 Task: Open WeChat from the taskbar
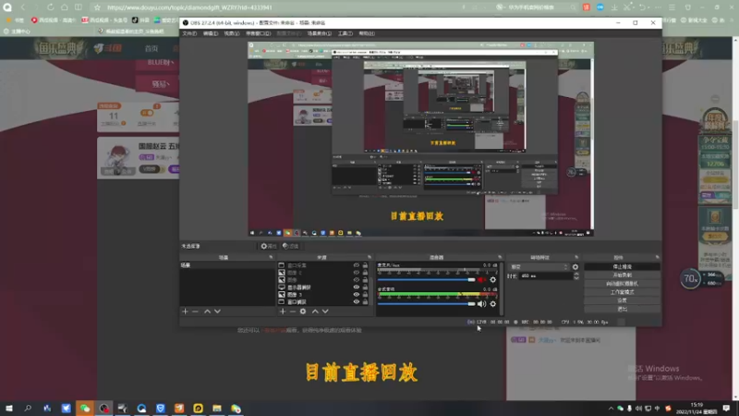(85, 409)
